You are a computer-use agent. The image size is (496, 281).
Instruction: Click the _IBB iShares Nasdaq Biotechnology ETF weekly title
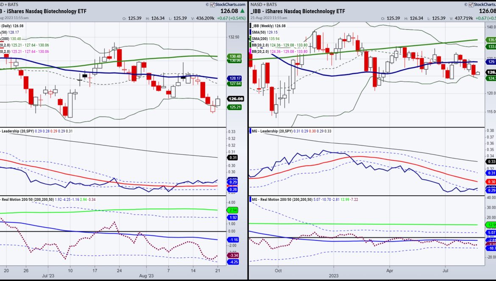(298, 11)
